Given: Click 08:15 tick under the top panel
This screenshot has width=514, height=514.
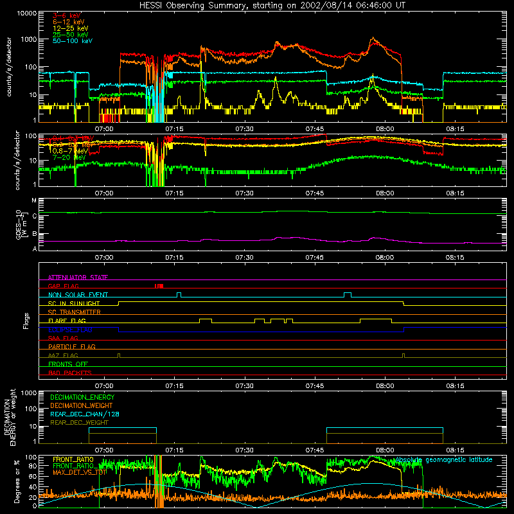Looking at the screenshot, I should (456, 129).
